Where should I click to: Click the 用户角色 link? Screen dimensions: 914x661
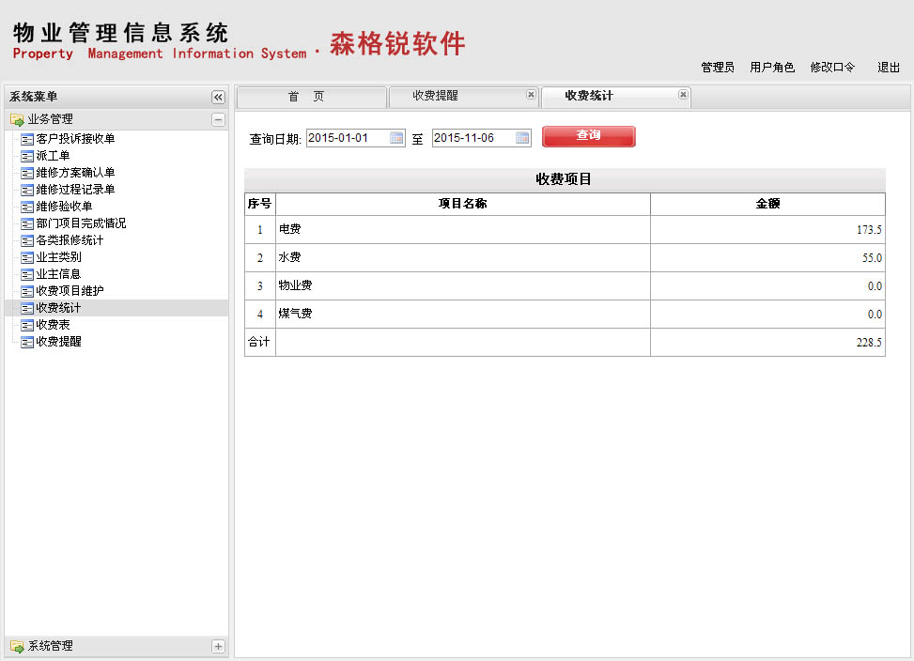pyautogui.click(x=771, y=68)
